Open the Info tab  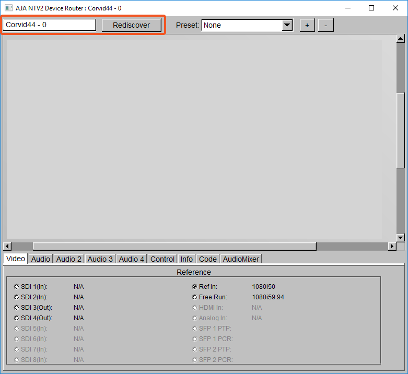pos(186,259)
